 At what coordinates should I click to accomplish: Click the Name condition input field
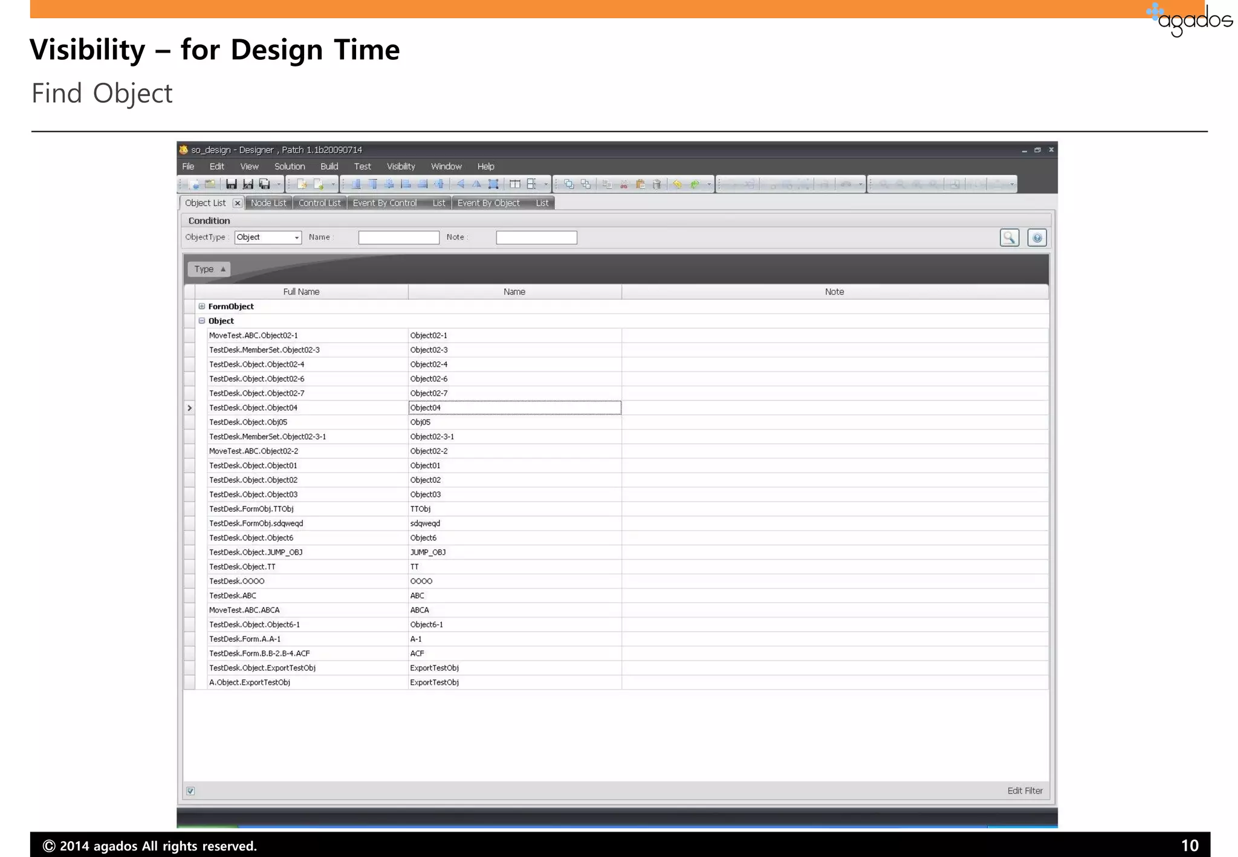[398, 238]
